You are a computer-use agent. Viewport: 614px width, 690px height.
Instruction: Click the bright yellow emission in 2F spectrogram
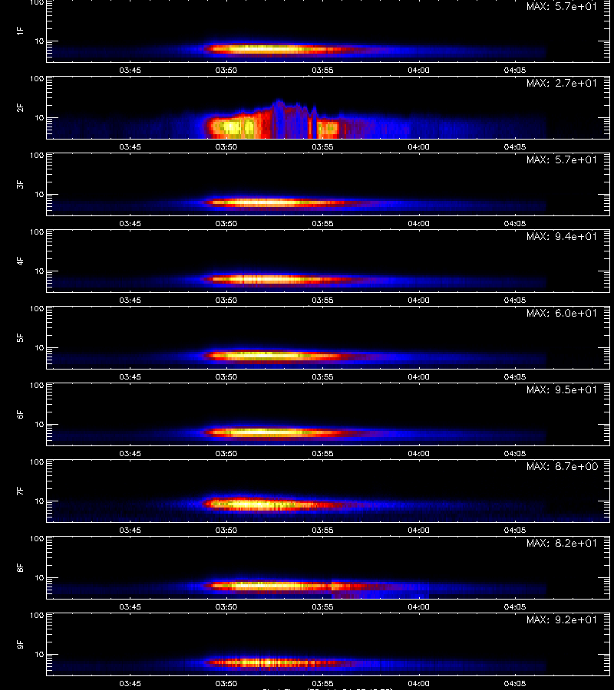click(x=231, y=127)
